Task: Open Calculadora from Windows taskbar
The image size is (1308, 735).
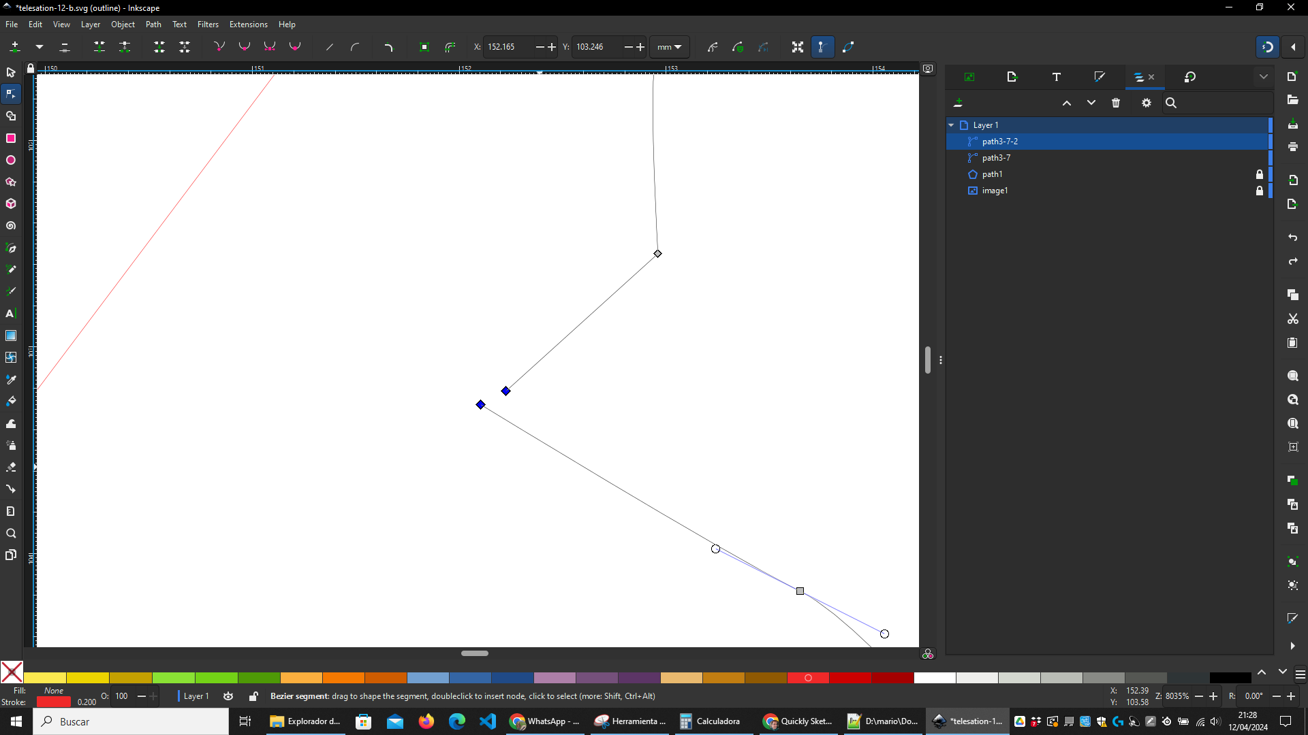Action: click(x=711, y=721)
